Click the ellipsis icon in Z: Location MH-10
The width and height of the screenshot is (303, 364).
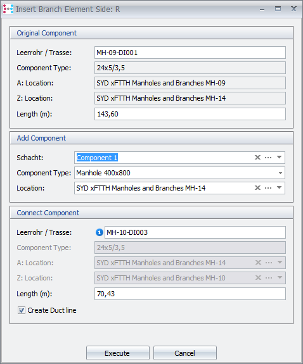(269, 278)
